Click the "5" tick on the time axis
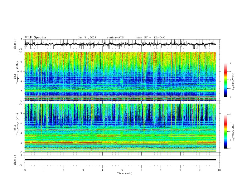Image resolution: width=247 pixels, height=191 pixels. click(122, 170)
